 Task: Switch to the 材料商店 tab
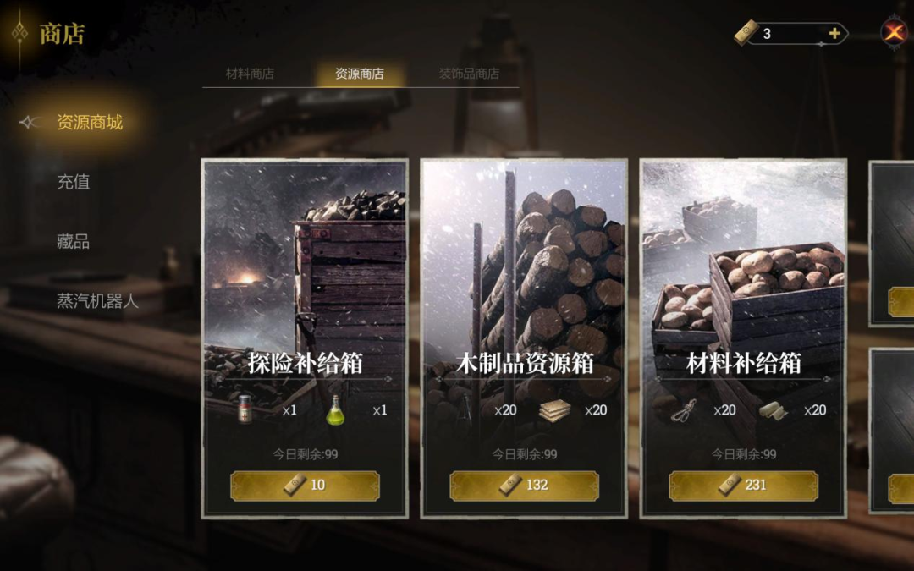click(250, 74)
